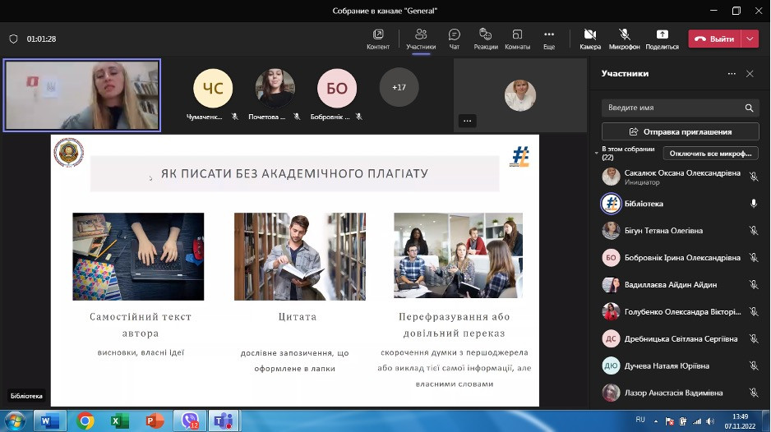The width and height of the screenshot is (771, 432).
Task: Toggle microphone for Бібліотека participant
Action: (x=753, y=203)
